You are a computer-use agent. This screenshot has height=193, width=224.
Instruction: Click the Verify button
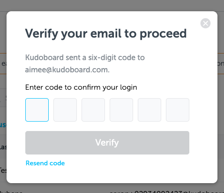click(x=107, y=143)
